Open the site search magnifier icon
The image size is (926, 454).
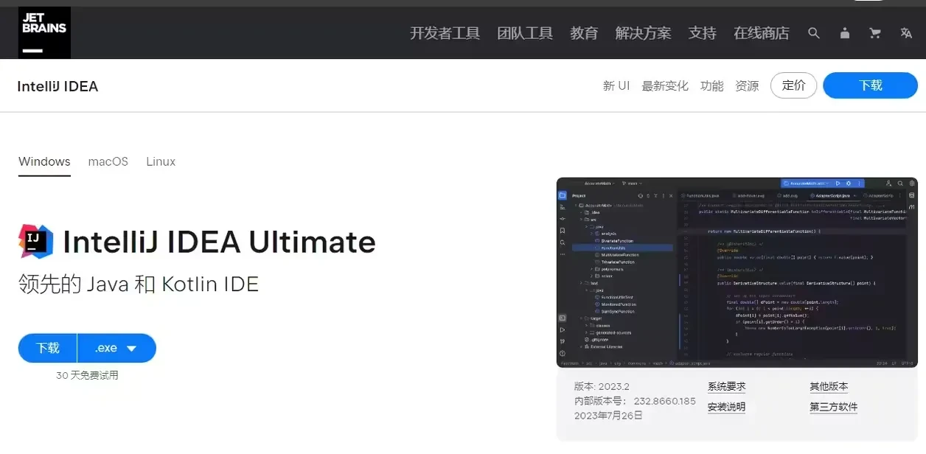coord(814,33)
